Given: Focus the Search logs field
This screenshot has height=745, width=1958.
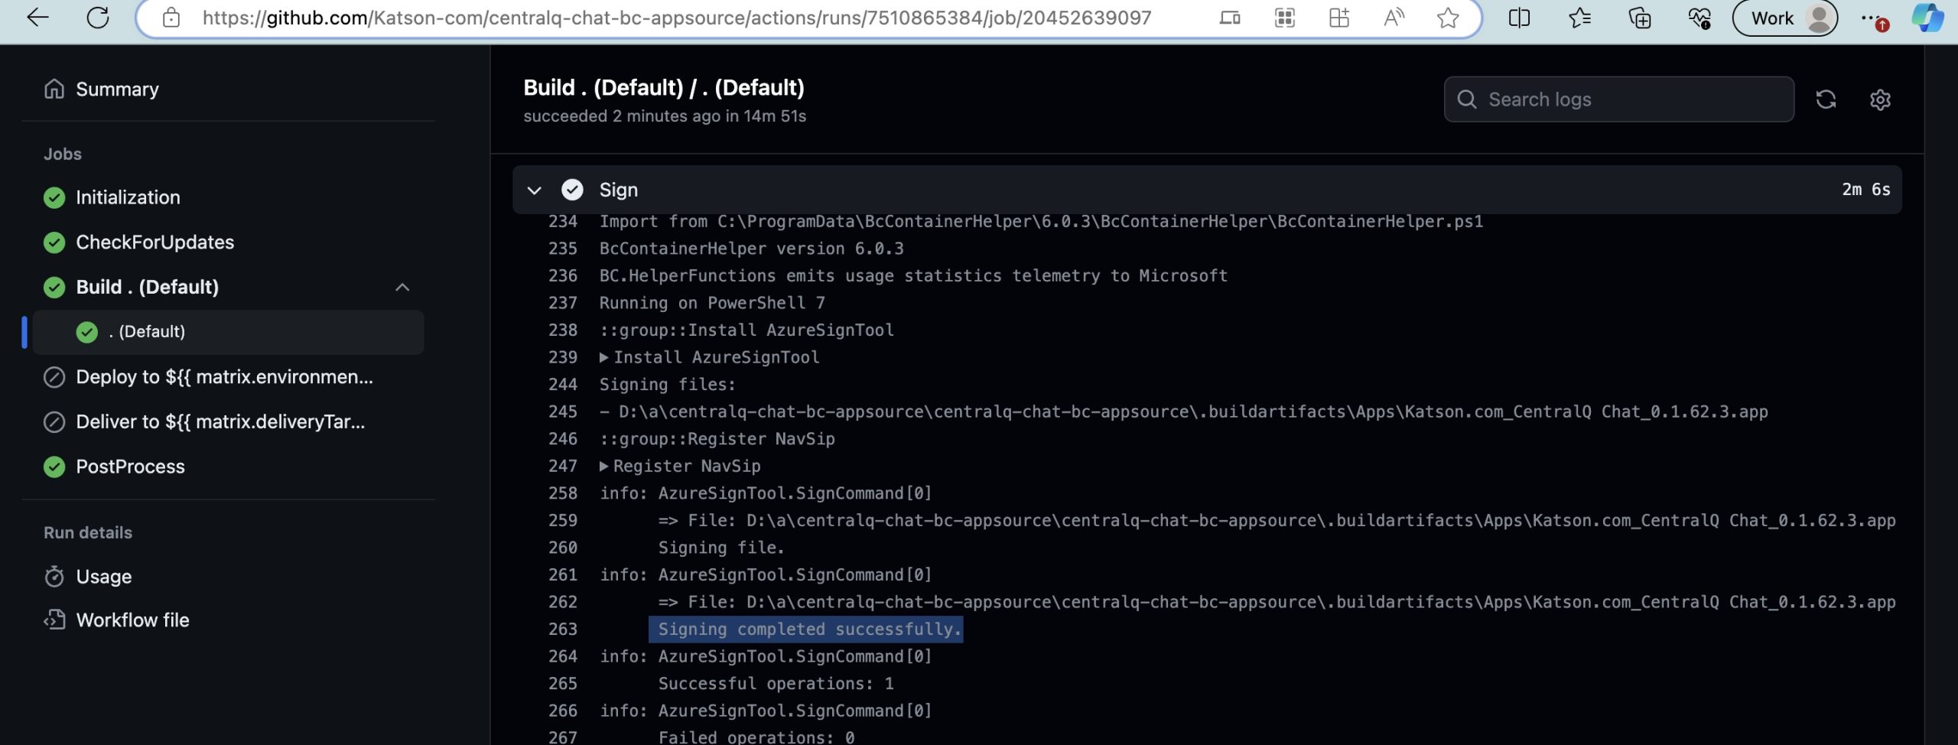Looking at the screenshot, I should coord(1618,99).
